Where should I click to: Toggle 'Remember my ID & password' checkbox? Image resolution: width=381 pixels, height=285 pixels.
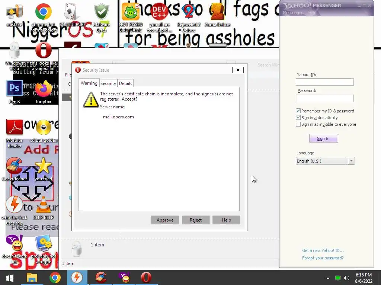(298, 111)
